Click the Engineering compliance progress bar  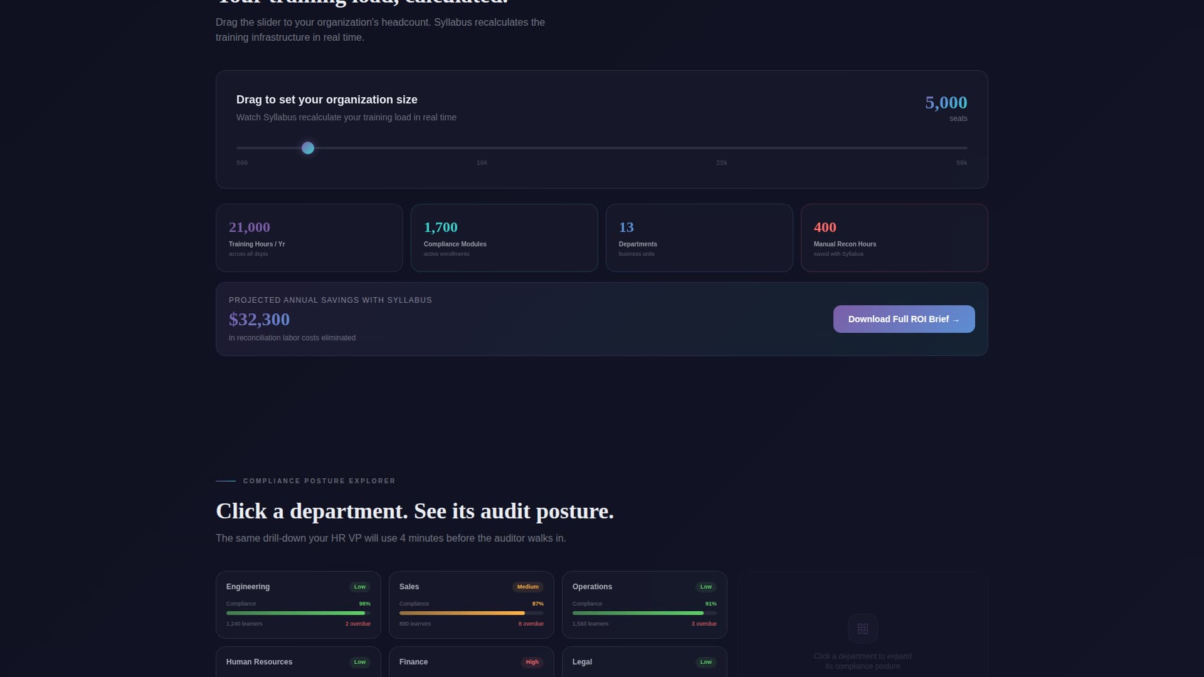click(x=298, y=613)
